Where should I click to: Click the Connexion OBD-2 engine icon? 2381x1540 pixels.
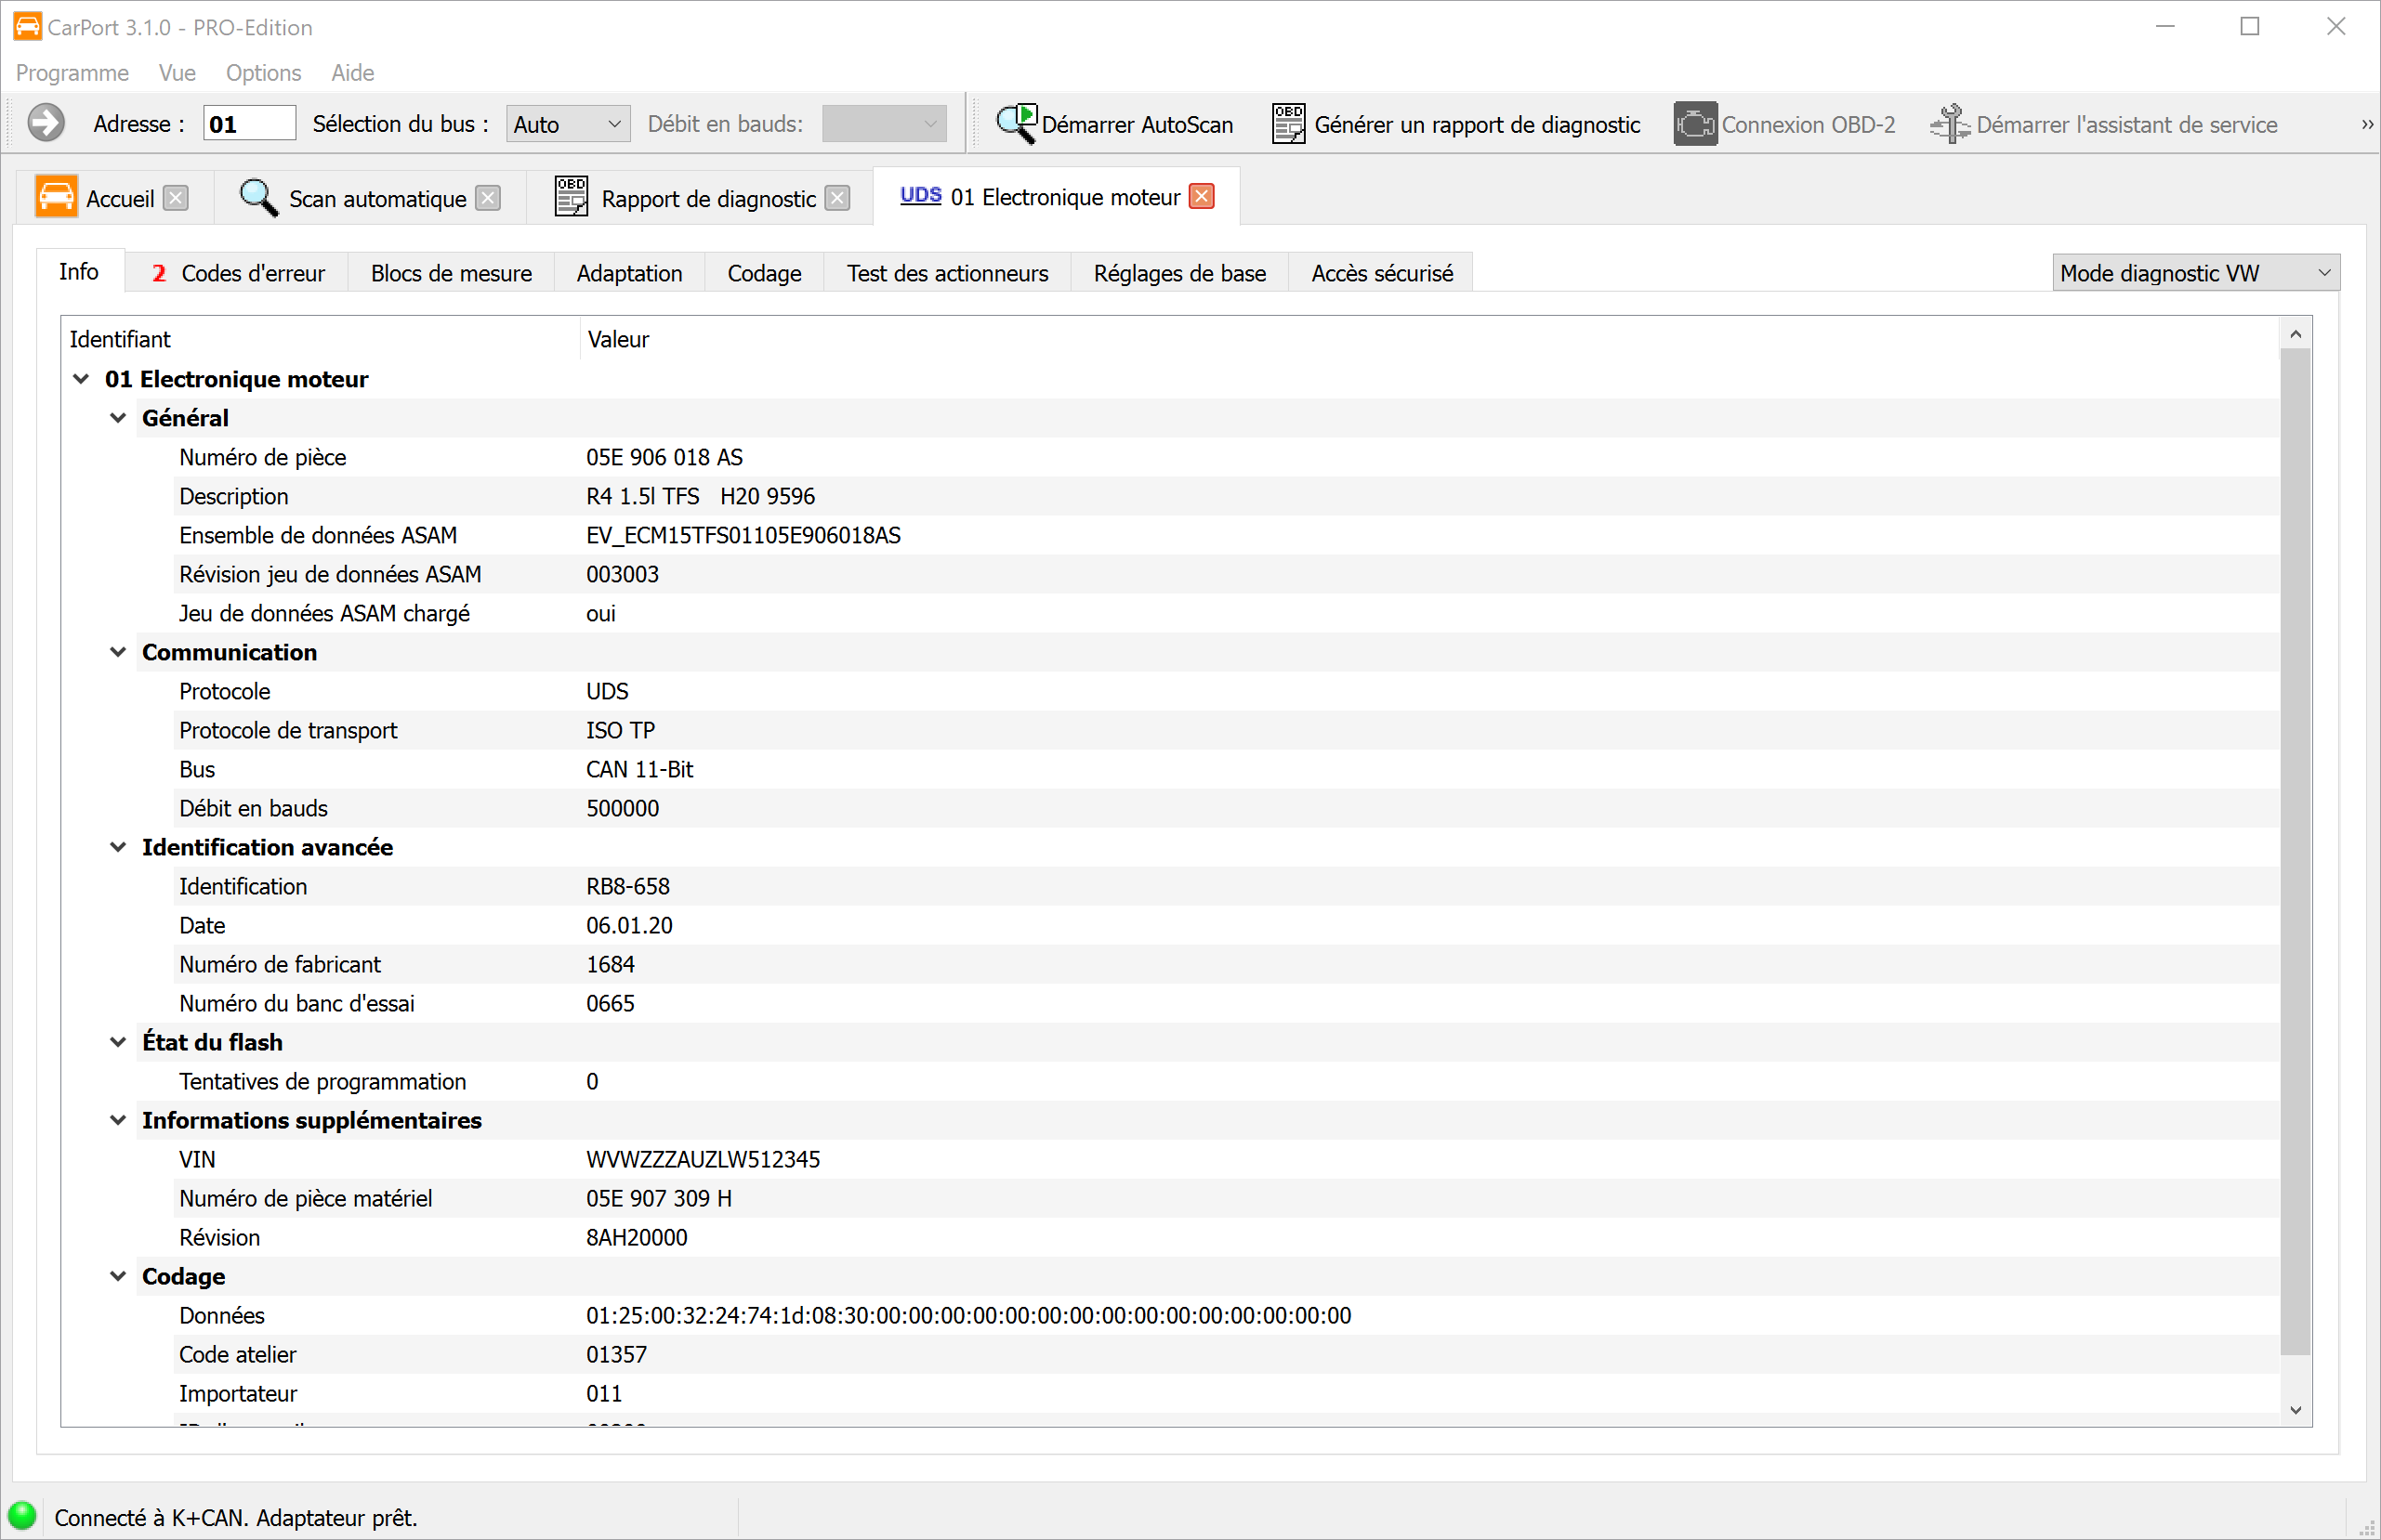(1695, 123)
